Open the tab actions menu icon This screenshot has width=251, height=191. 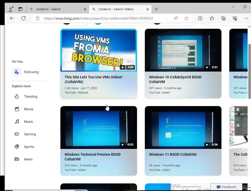tap(20, 9)
